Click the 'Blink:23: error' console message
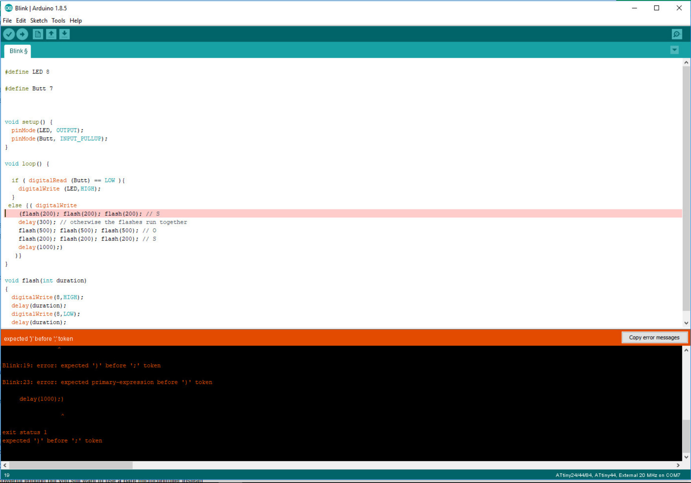 (107, 382)
